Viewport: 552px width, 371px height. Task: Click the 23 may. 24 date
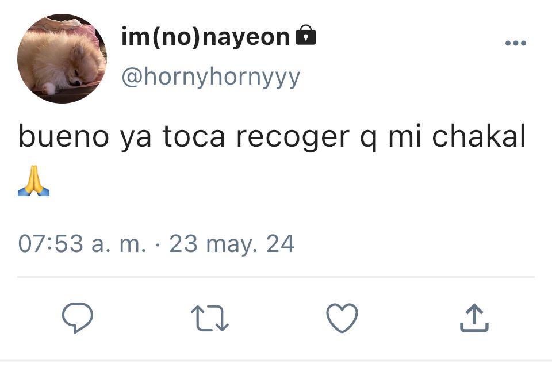pyautogui.click(x=232, y=244)
